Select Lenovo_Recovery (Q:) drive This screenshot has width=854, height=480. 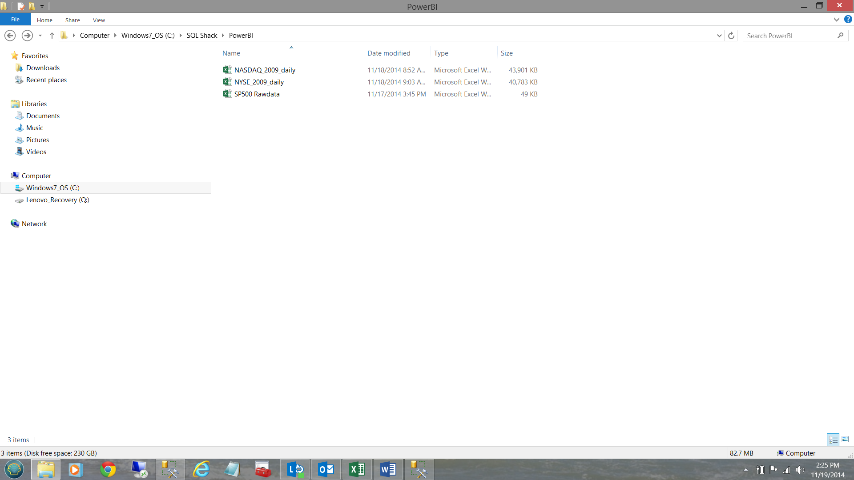coord(57,200)
